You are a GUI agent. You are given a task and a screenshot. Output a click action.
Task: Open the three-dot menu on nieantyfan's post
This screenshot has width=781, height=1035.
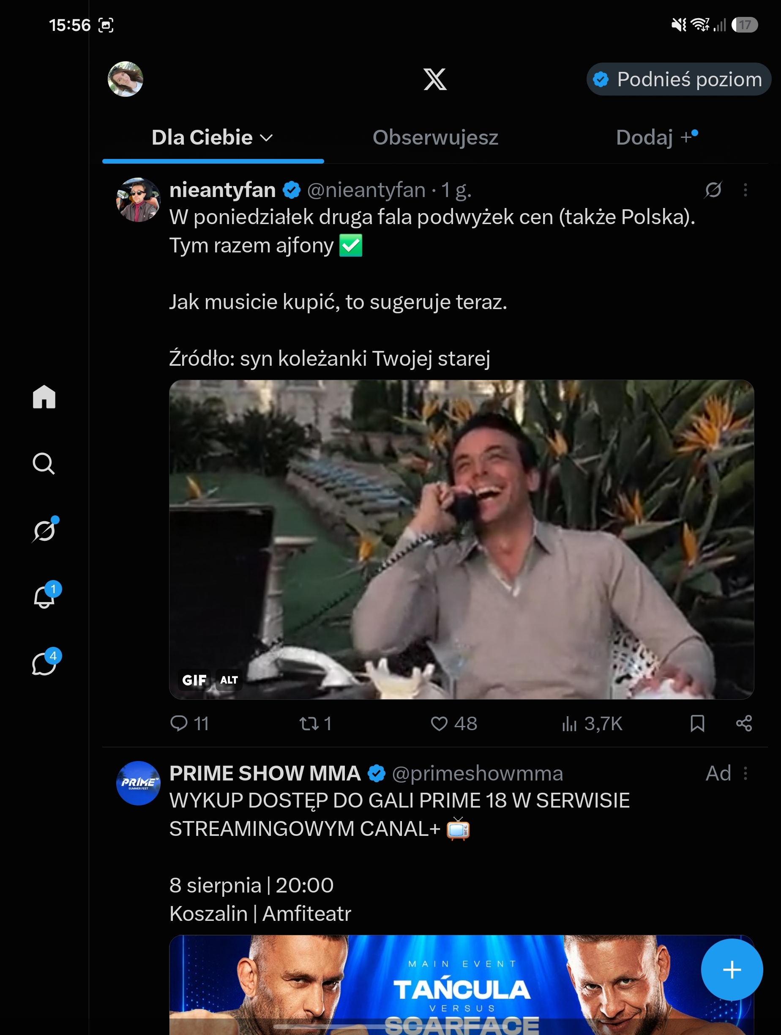(x=745, y=189)
